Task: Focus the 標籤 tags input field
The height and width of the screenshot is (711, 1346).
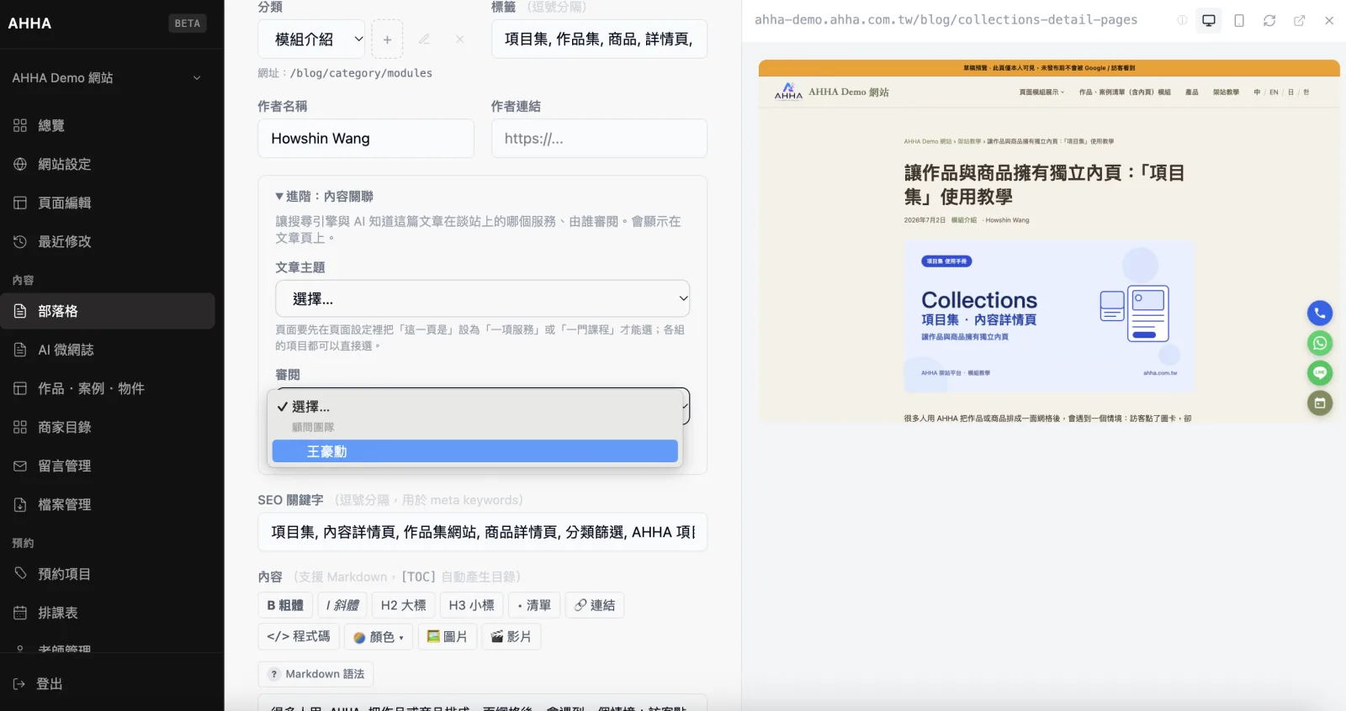Action: click(599, 39)
